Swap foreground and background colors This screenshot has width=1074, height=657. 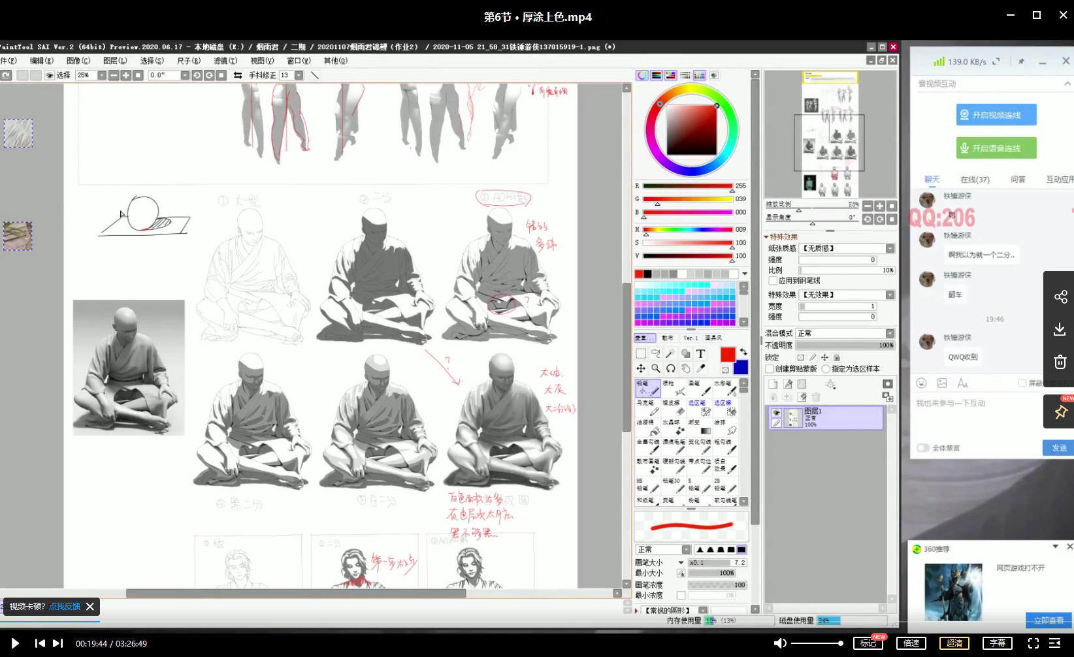pyautogui.click(x=743, y=353)
